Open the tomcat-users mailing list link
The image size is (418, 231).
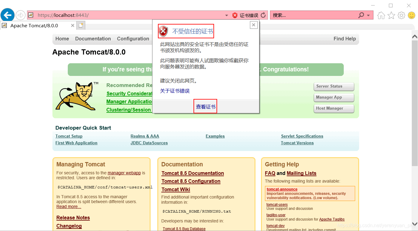[277, 205]
